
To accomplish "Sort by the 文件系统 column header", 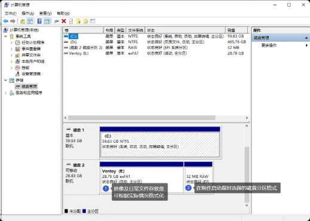I will [136, 30].
